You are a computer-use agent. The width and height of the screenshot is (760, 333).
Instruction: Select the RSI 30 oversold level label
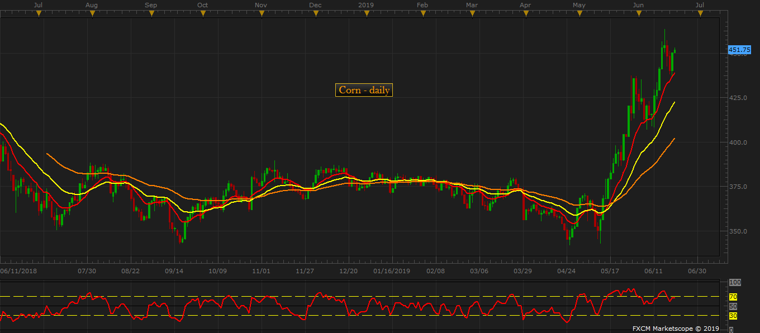tap(733, 316)
